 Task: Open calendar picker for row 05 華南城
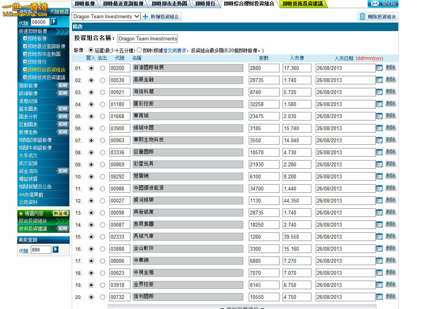pyautogui.click(x=379, y=116)
